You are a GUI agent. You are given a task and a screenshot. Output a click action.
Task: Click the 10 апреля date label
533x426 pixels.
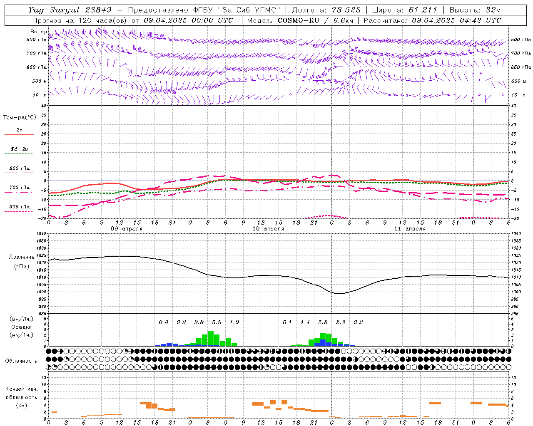[x=268, y=229]
